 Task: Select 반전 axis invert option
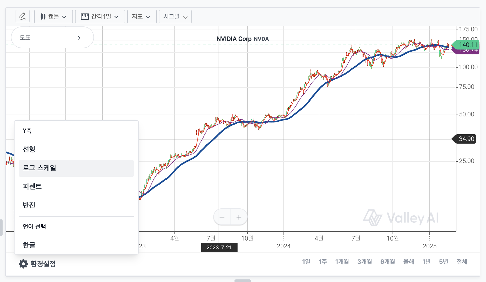76,205
